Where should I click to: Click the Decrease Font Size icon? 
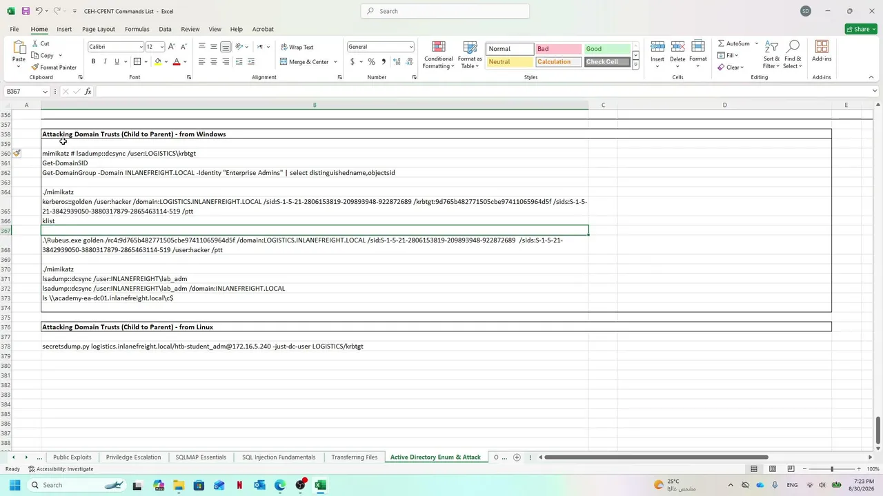(183, 47)
